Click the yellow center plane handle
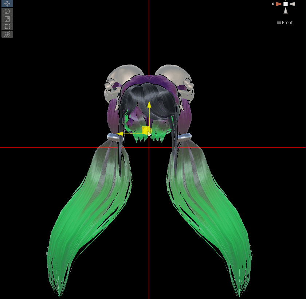306x299 pixels. 146,130
